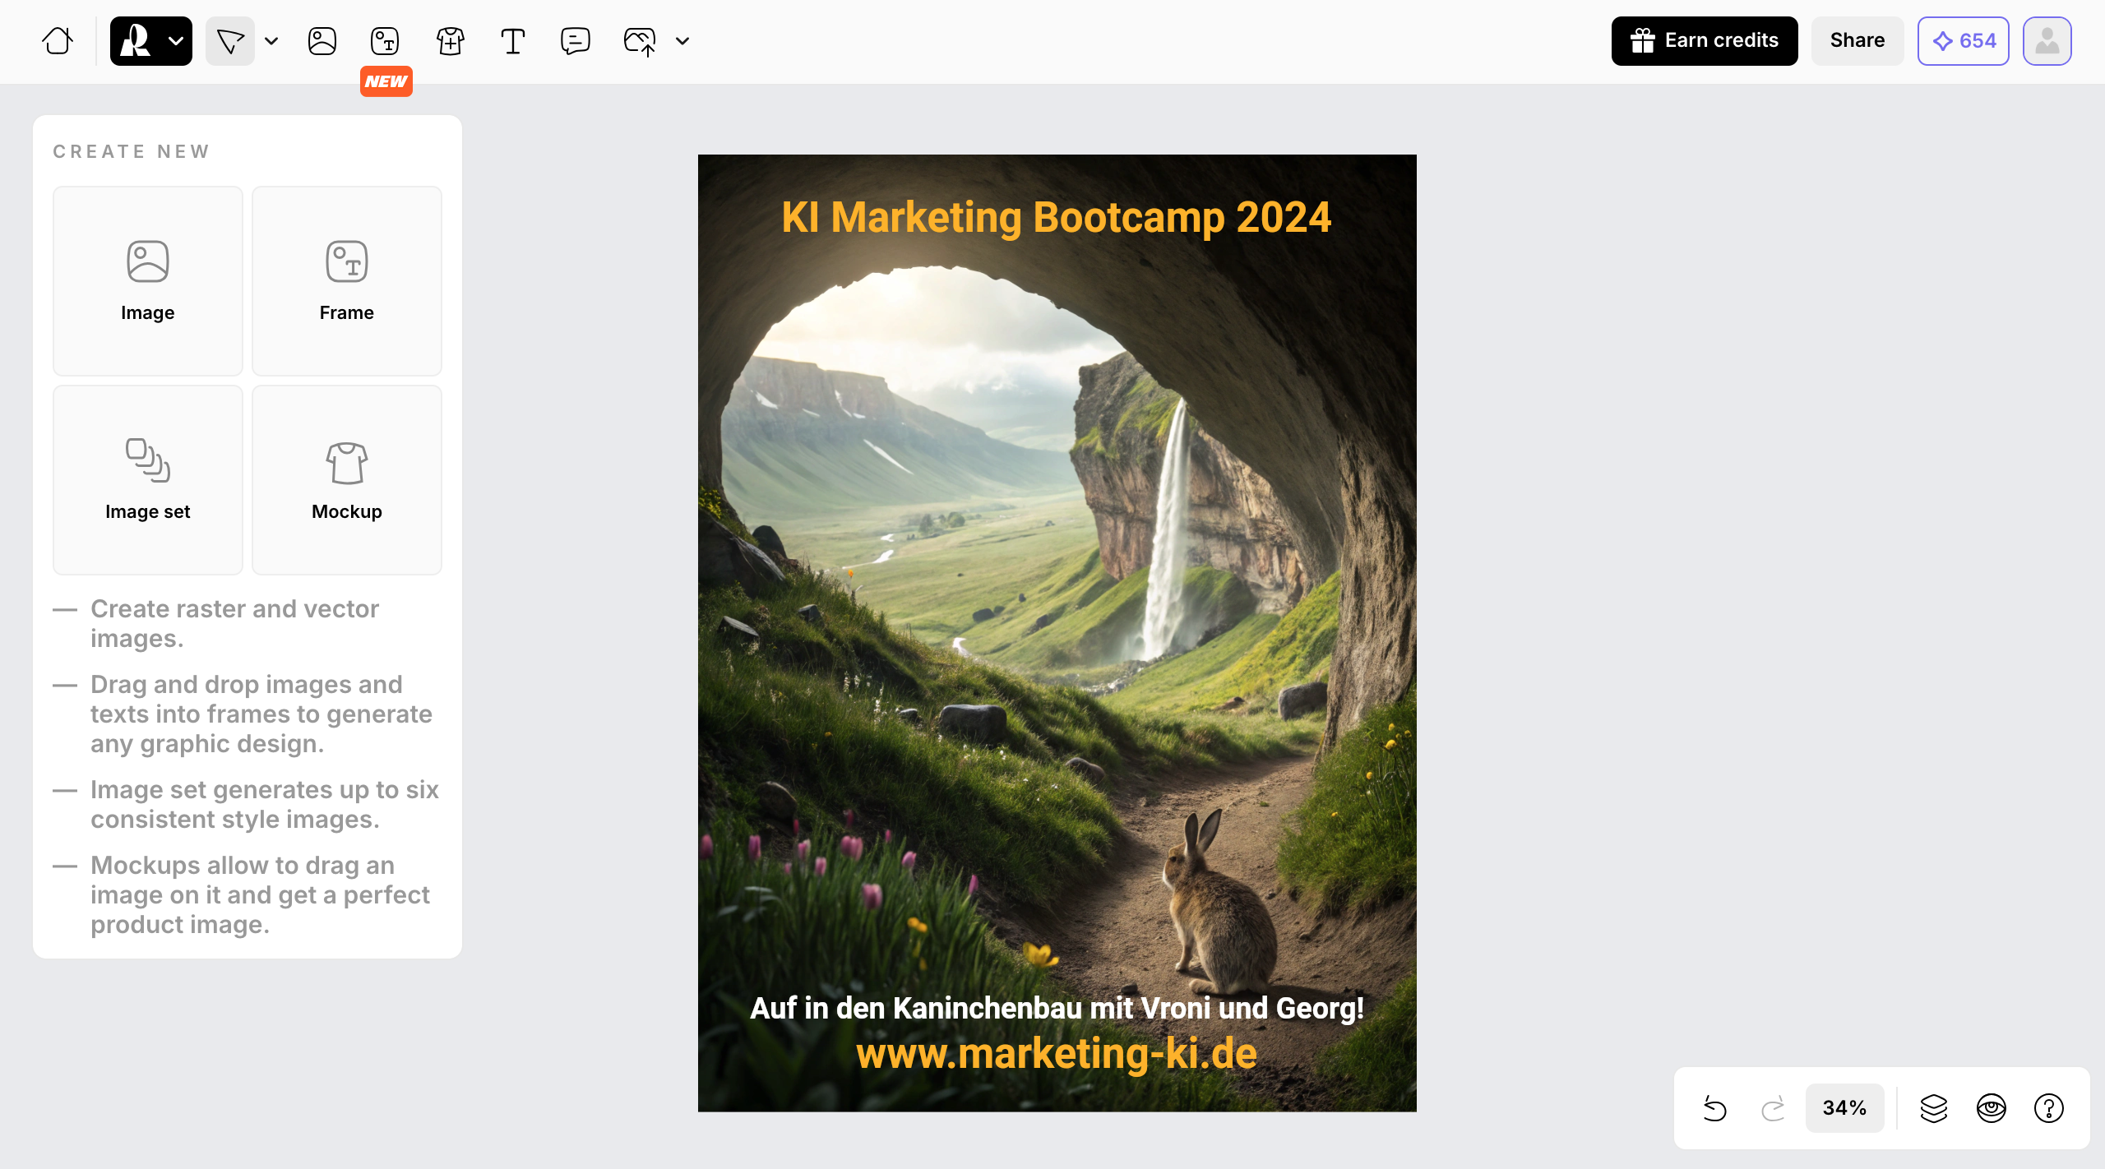Click the upload image icon
This screenshot has height=1169, width=2105.
pyautogui.click(x=640, y=40)
